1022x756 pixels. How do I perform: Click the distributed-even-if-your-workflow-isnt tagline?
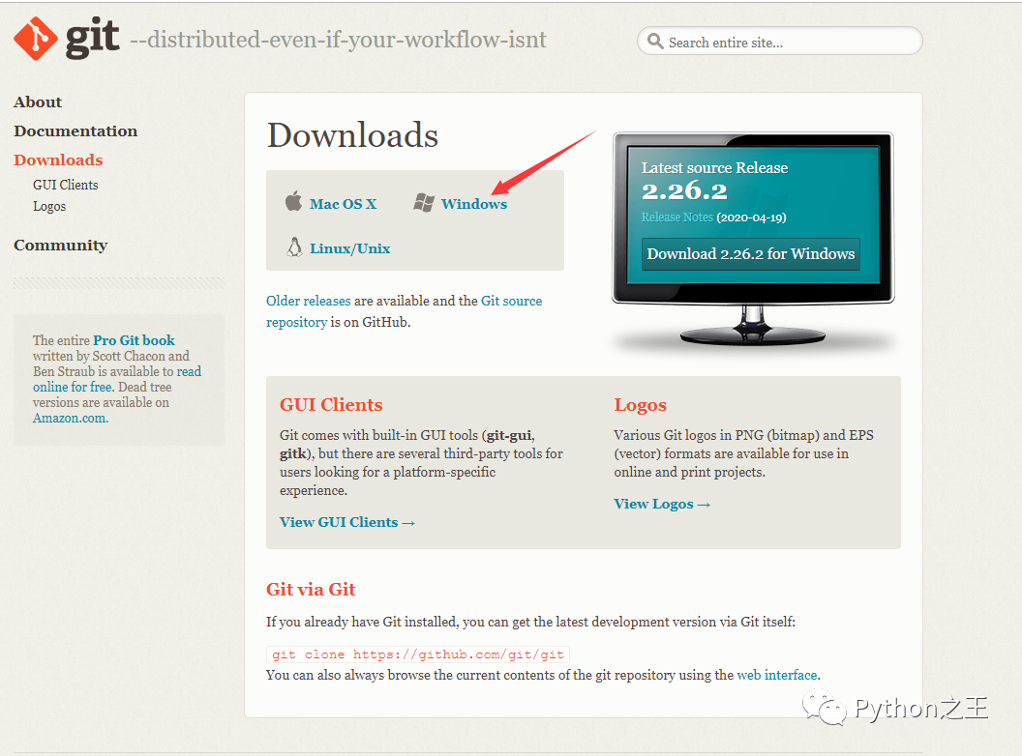click(x=339, y=40)
